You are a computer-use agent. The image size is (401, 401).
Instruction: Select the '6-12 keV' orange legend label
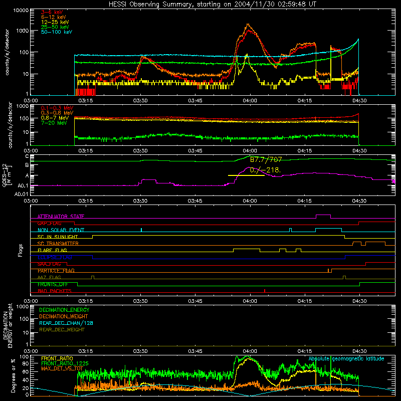pos(53,17)
